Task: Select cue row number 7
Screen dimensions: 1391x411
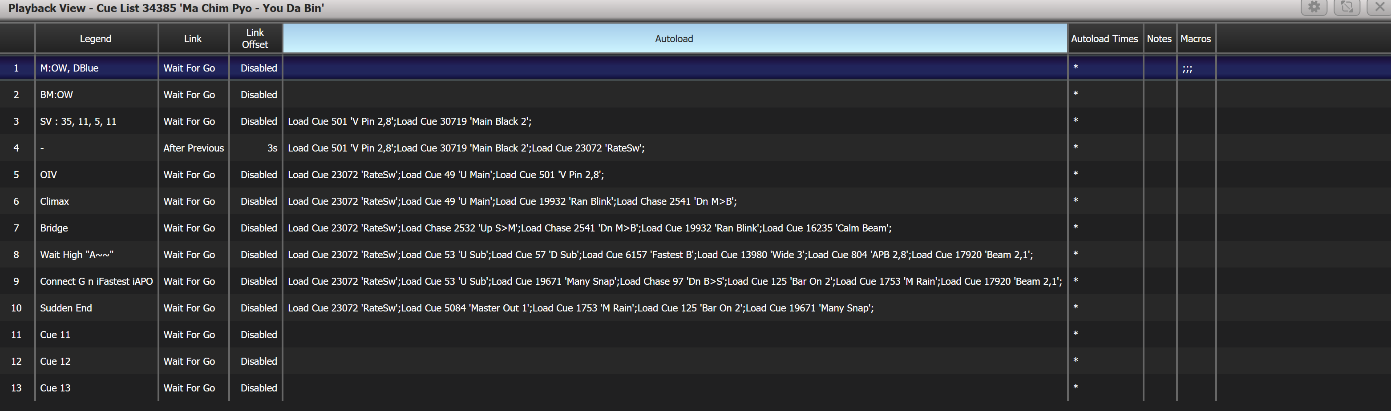Action: pyautogui.click(x=17, y=228)
